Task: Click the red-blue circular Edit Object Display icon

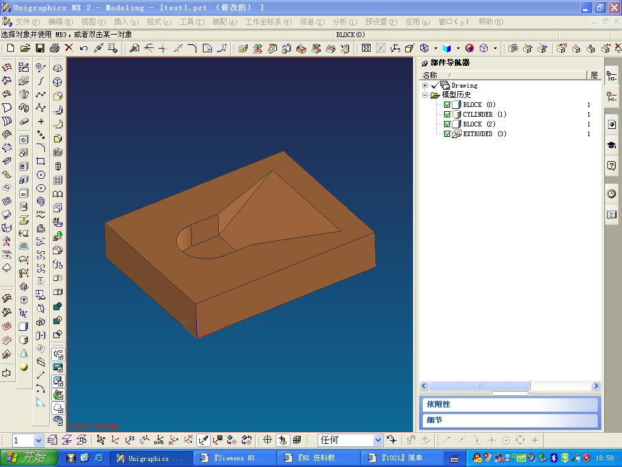Action: (x=470, y=48)
